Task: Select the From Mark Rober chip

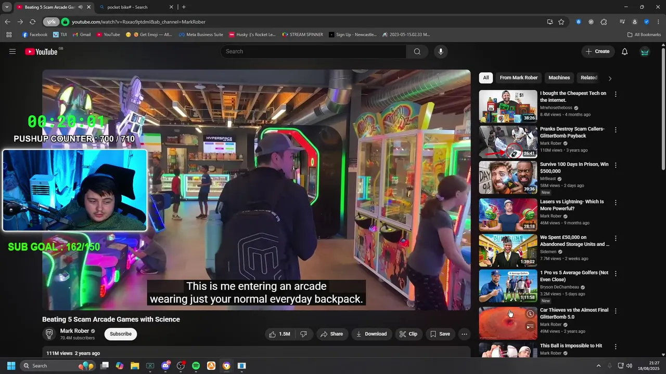Action: click(519, 78)
